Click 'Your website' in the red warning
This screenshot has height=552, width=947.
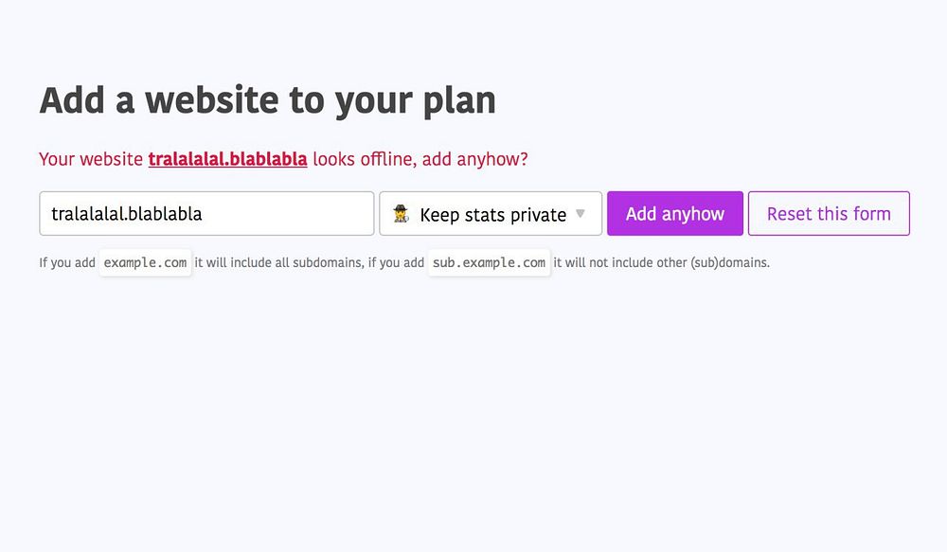click(91, 159)
